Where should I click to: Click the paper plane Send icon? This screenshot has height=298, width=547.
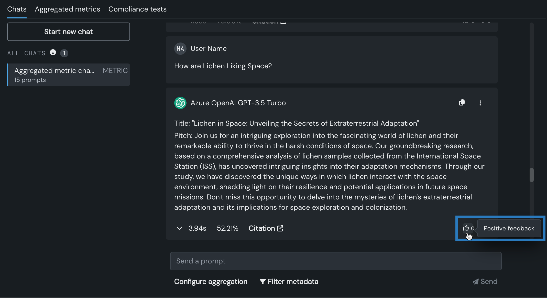[x=475, y=282]
